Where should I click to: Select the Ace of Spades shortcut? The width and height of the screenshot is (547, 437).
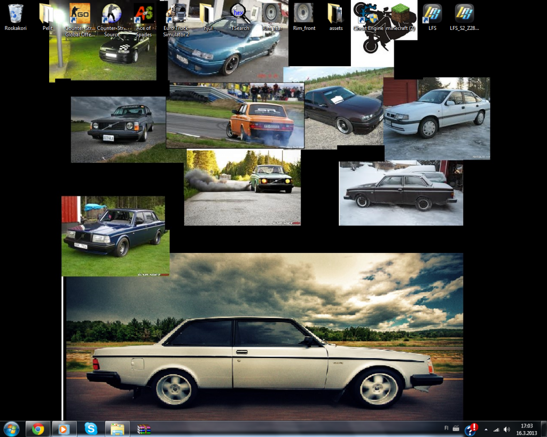144,20
